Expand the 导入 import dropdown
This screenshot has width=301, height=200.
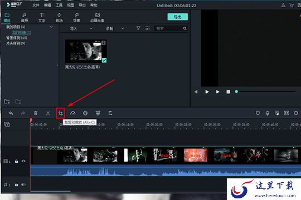click(x=91, y=28)
